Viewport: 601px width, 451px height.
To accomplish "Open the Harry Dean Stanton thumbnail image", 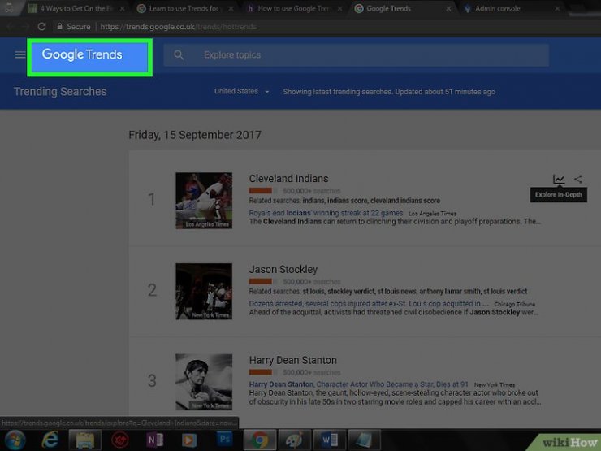I will click(204, 382).
